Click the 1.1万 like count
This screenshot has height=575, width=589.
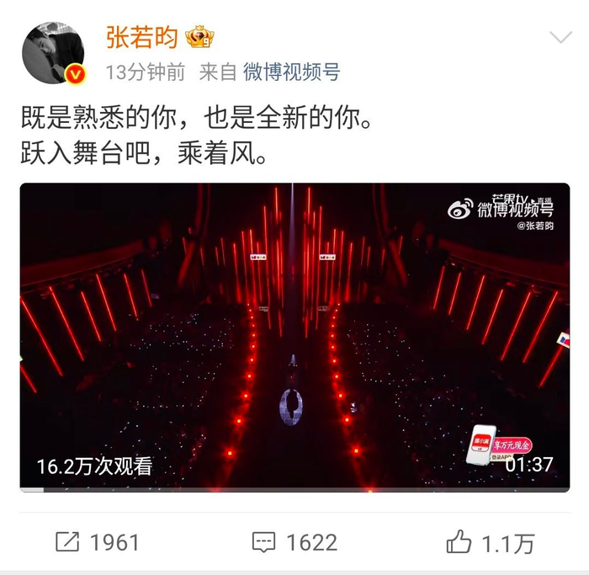[508, 544]
